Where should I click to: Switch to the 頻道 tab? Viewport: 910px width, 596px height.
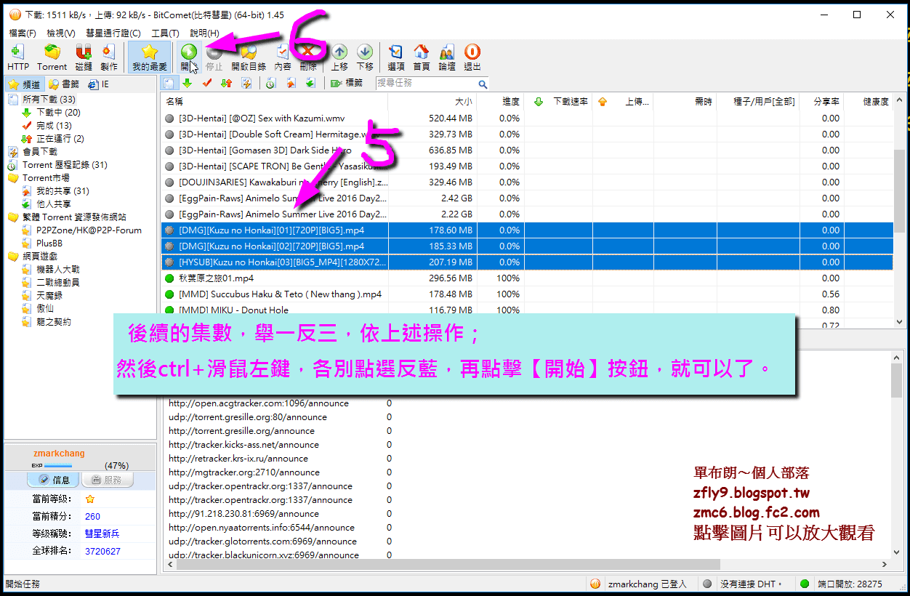click(24, 84)
